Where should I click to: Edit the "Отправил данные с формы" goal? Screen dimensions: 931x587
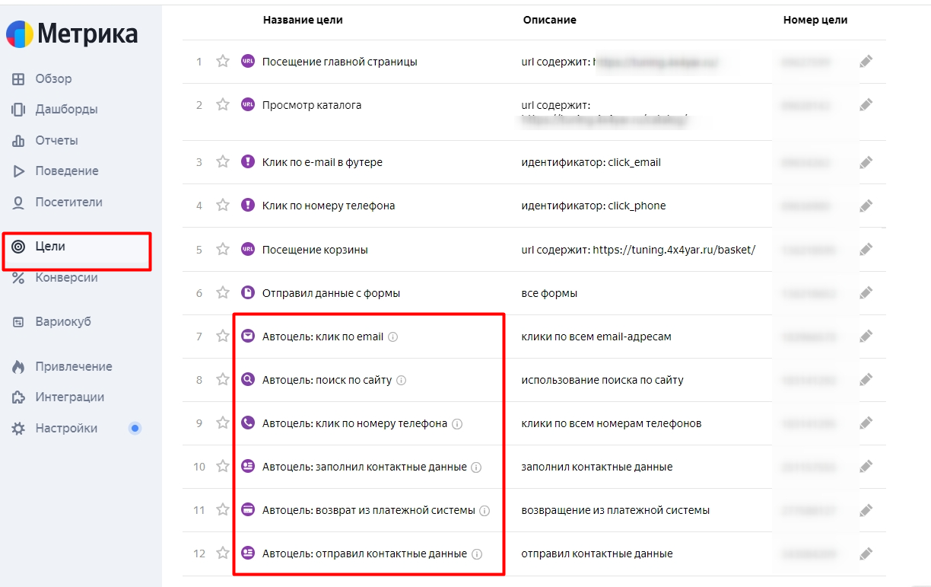point(866,293)
